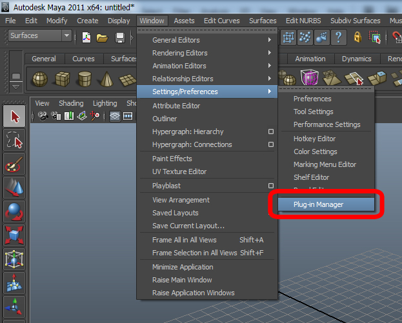Click the Open Scene folder icon
The height and width of the screenshot is (323, 402).
[102, 38]
